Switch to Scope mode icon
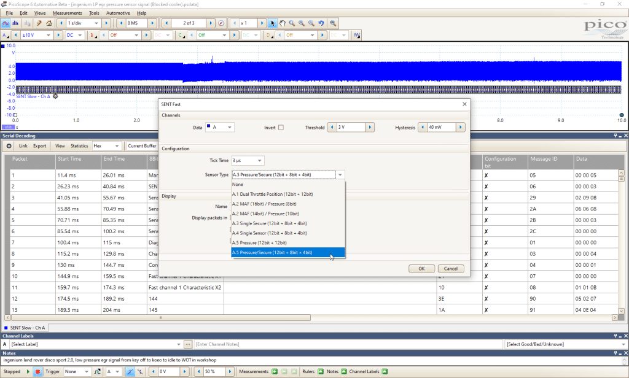Viewport: 629px width, 378px height. tap(6, 23)
